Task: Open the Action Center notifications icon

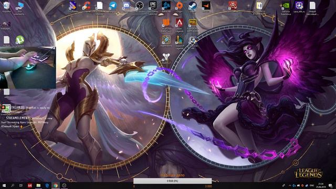Action: [x=331, y=185]
